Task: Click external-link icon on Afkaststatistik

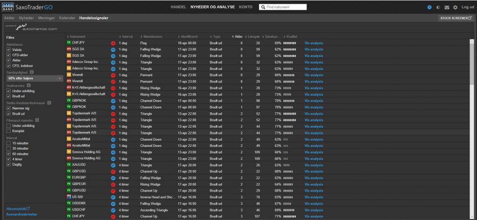Action: (28, 209)
